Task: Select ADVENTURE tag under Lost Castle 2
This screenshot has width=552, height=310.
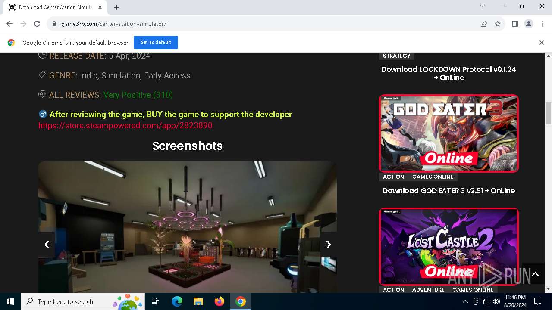Action: (428, 290)
